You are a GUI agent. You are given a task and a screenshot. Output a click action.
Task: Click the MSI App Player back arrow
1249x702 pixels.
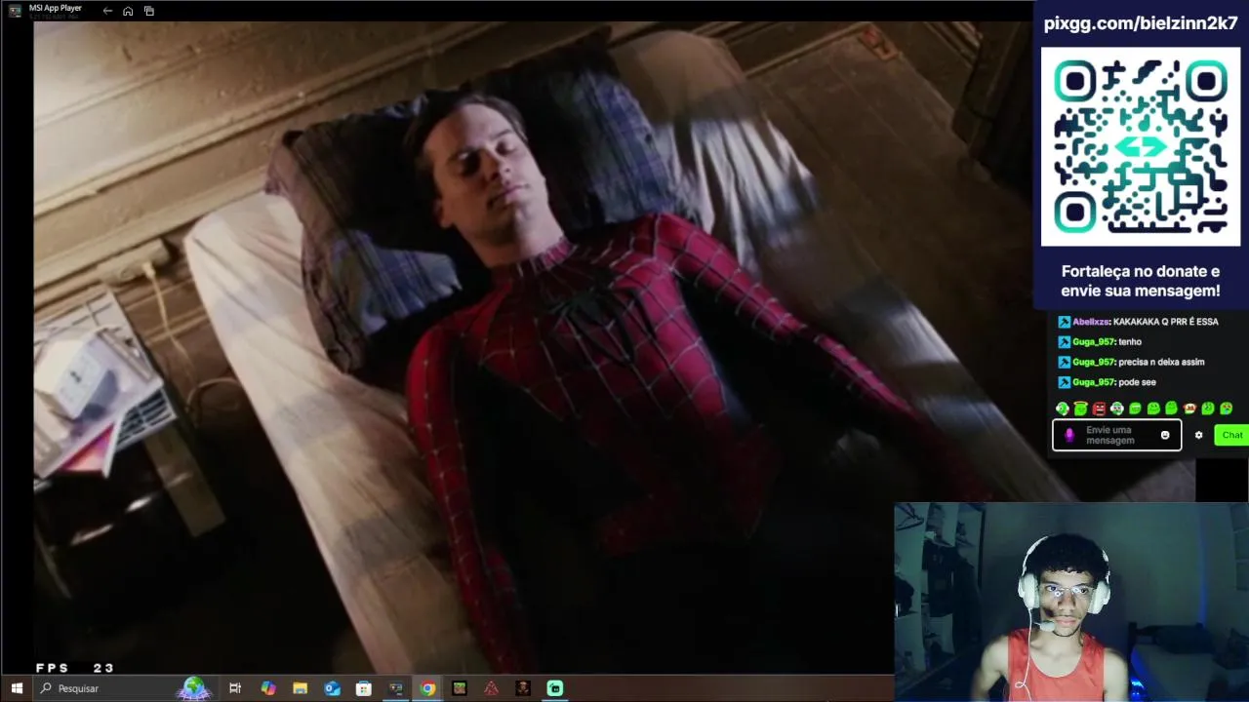tap(107, 11)
